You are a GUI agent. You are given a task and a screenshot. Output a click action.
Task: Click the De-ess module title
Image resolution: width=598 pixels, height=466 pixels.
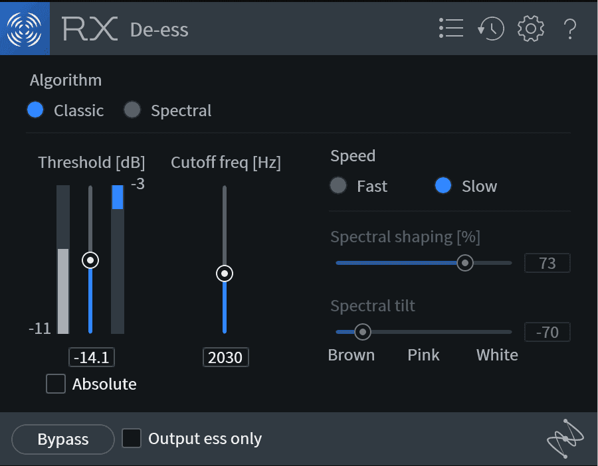click(159, 30)
